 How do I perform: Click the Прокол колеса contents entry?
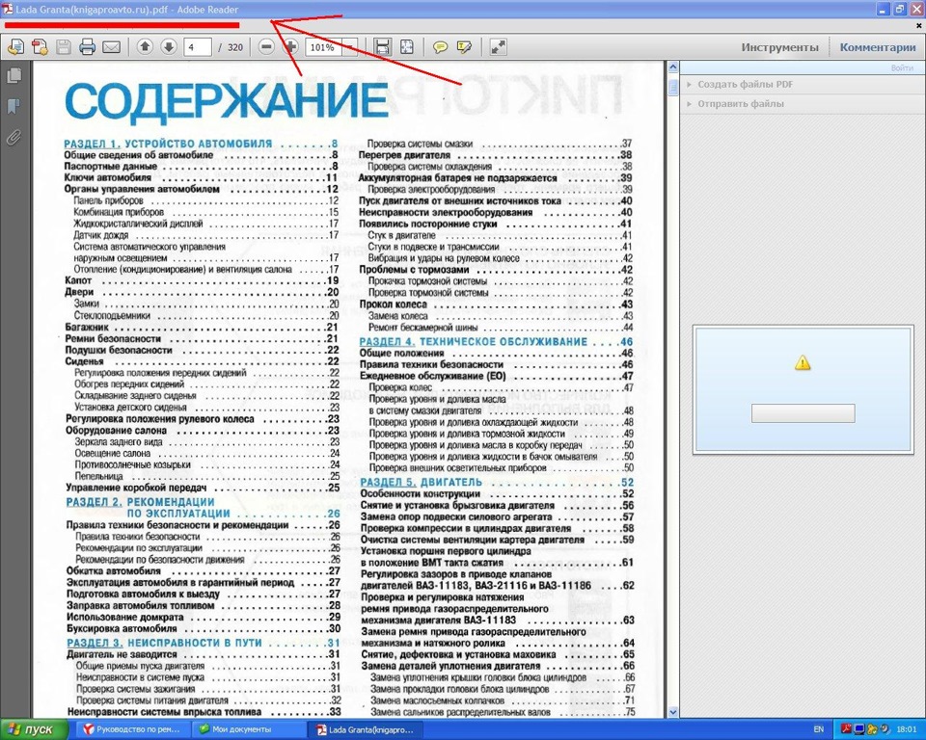tap(394, 304)
